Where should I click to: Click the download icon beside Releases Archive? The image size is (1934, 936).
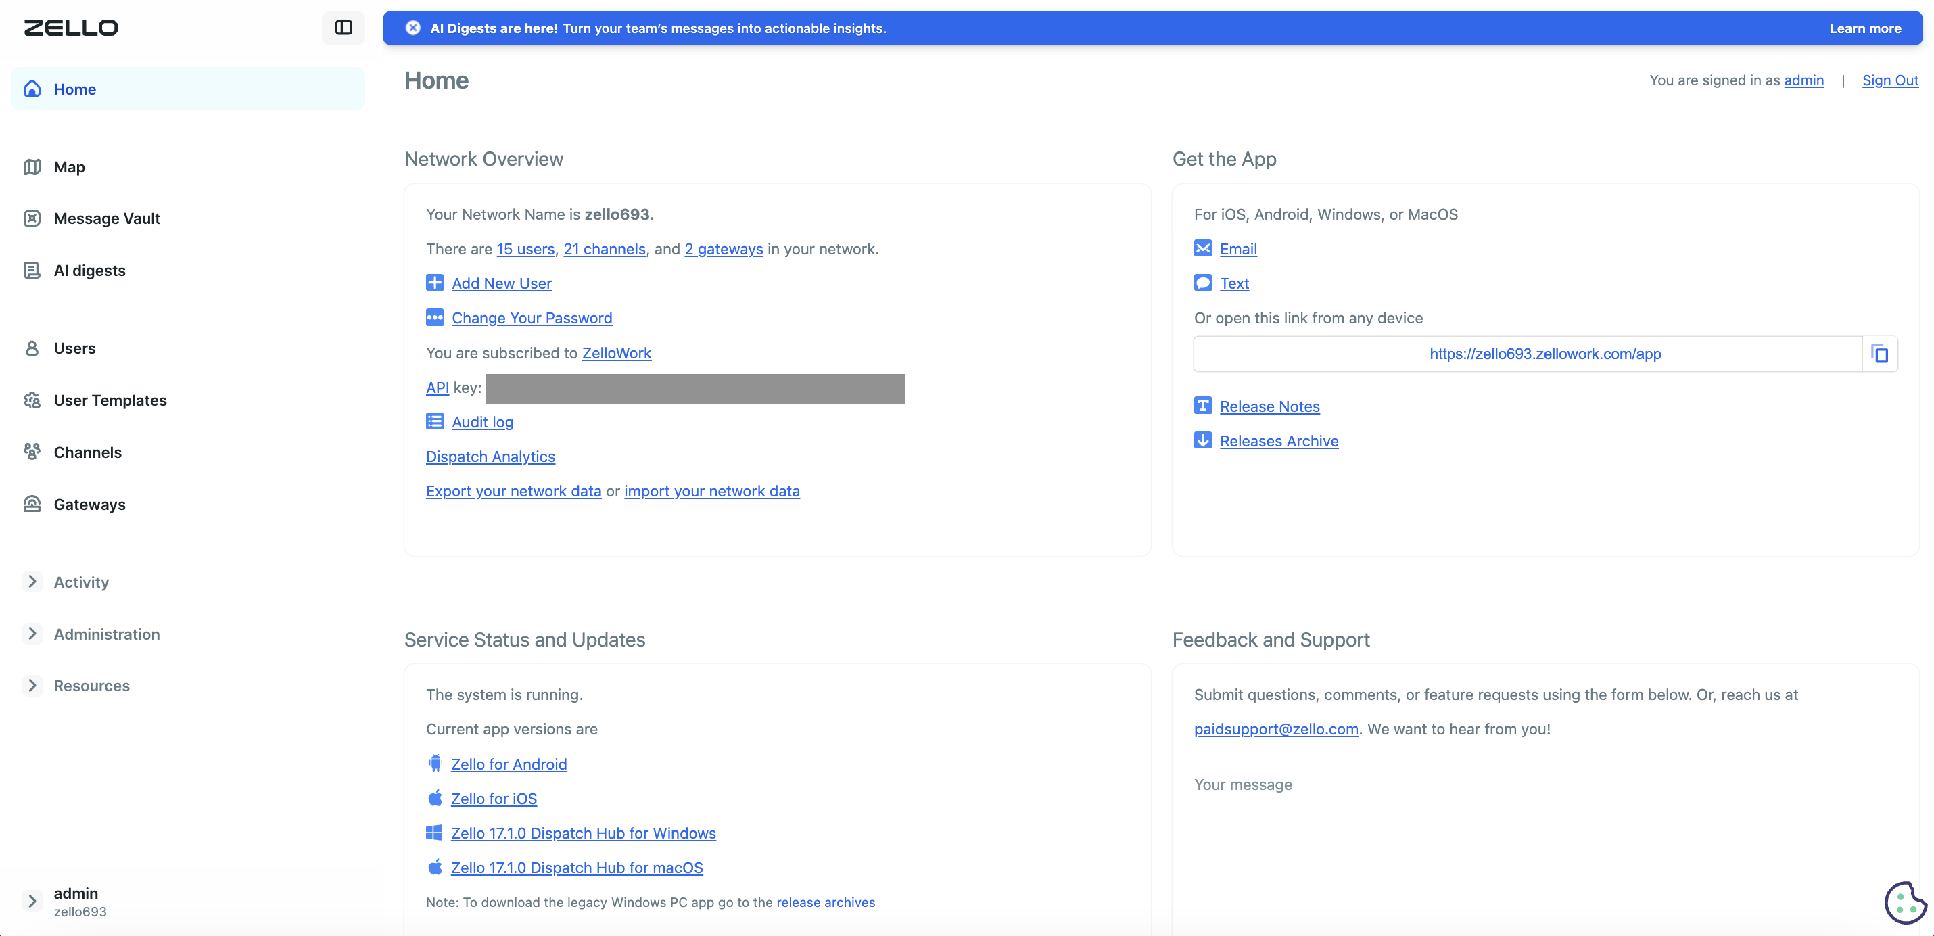[1203, 440]
